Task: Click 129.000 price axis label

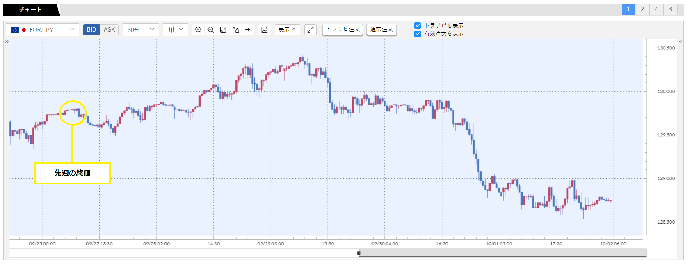Action: 666,178
